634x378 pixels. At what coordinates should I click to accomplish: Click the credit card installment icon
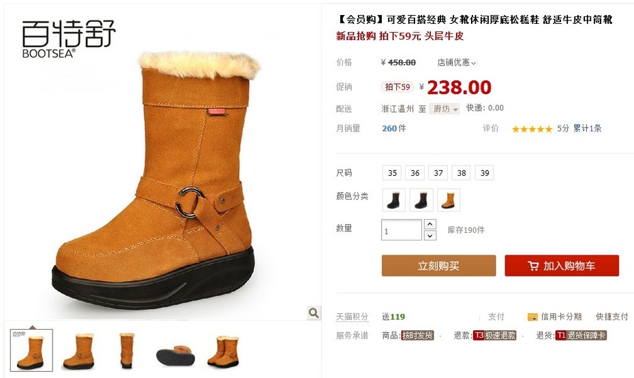tap(532, 317)
